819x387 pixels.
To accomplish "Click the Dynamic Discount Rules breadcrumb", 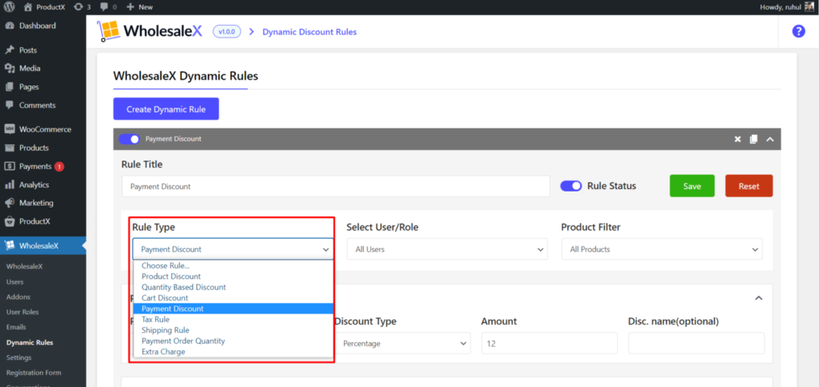I will coord(310,32).
